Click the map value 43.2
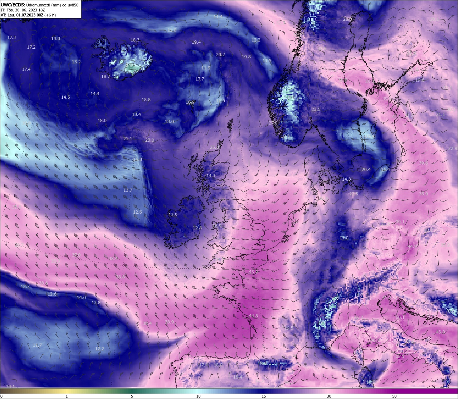 tap(253, 272)
